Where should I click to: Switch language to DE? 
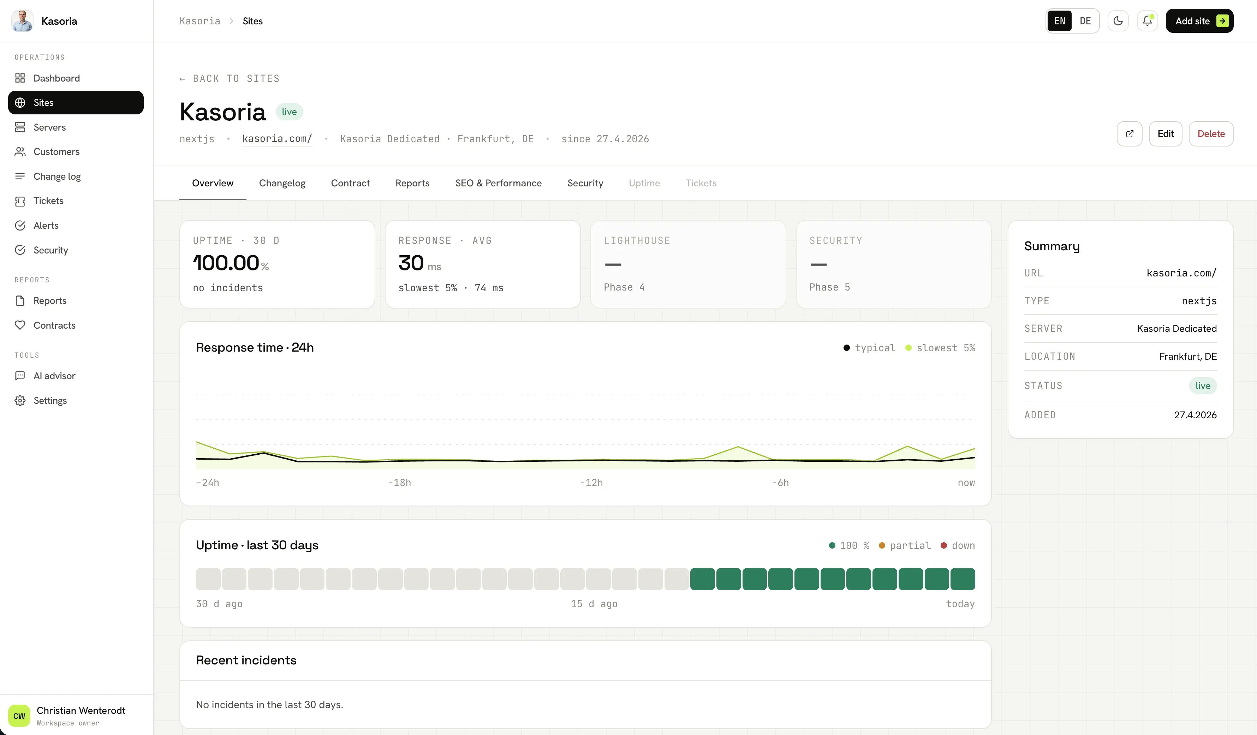click(x=1085, y=21)
